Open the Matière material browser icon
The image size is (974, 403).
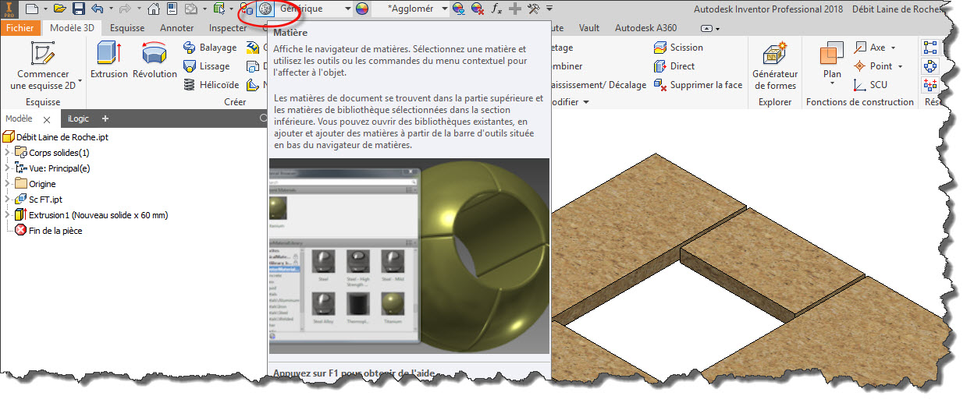pos(266,9)
